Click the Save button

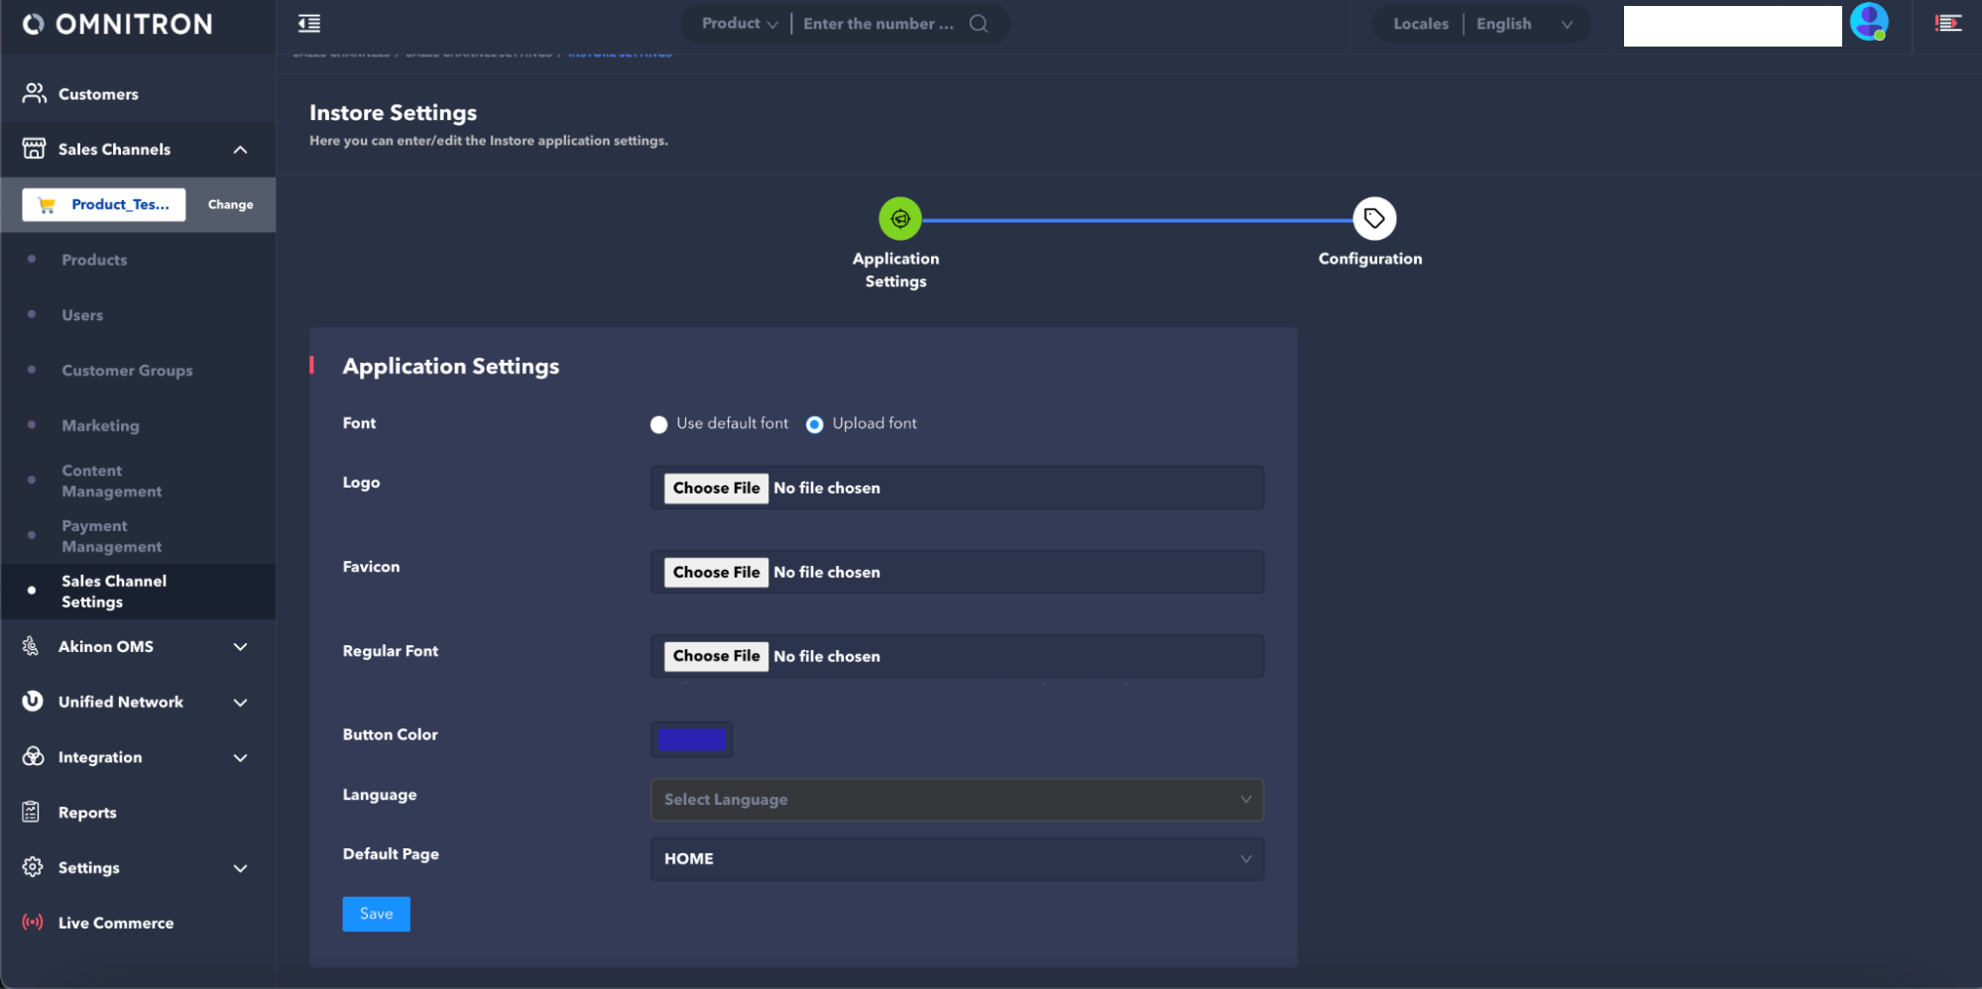point(376,914)
